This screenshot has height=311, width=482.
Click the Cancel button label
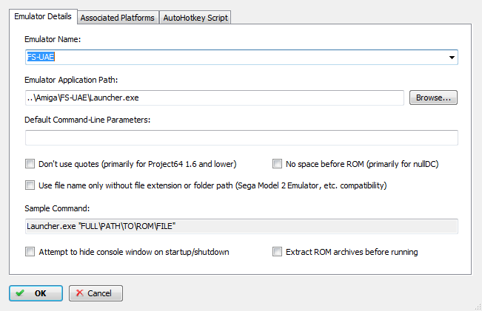point(99,293)
